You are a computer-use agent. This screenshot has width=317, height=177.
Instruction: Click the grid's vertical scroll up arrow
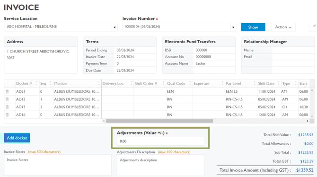pyautogui.click(x=312, y=90)
